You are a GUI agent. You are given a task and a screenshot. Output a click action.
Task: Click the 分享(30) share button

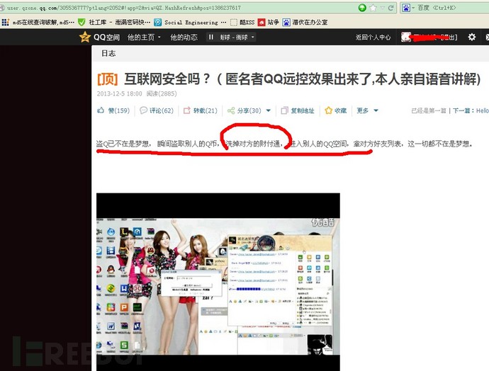244,110
